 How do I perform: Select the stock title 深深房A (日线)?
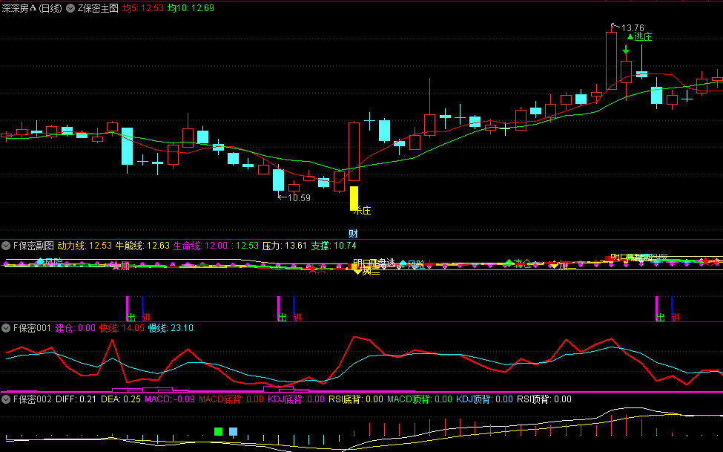tap(32, 8)
